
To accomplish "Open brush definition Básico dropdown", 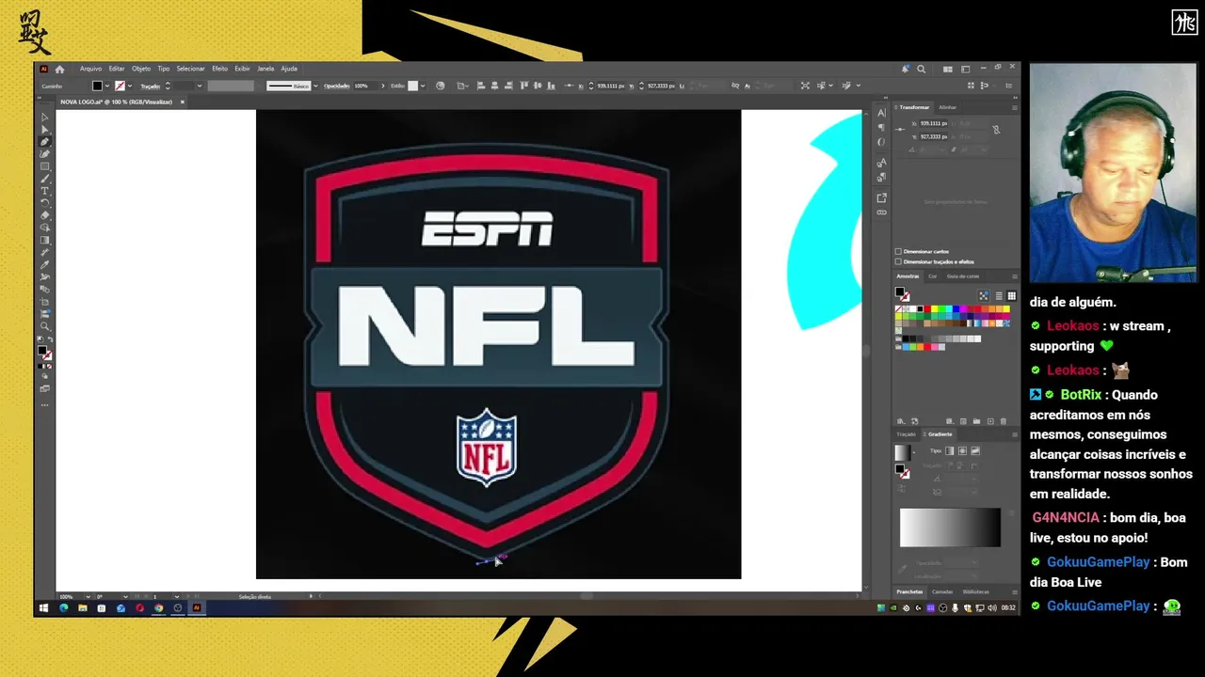I will point(315,86).
